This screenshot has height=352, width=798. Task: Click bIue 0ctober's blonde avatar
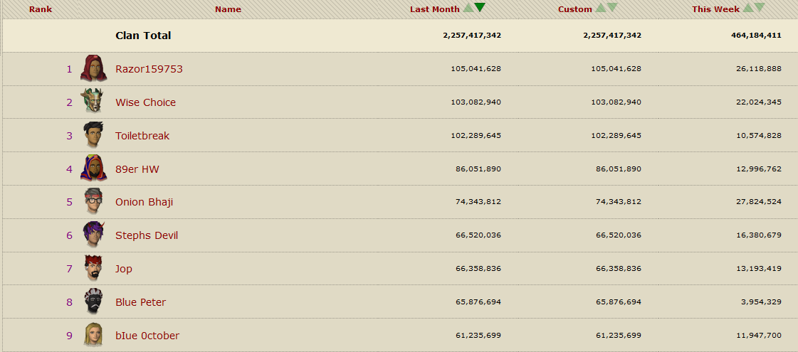(x=93, y=335)
